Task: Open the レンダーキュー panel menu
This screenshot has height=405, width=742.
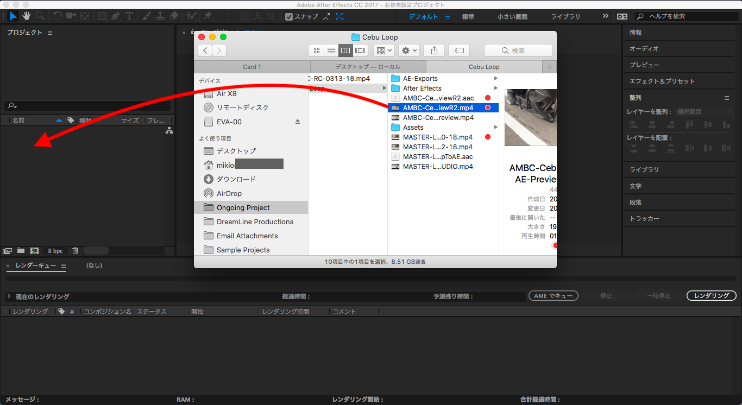Action: (64, 266)
